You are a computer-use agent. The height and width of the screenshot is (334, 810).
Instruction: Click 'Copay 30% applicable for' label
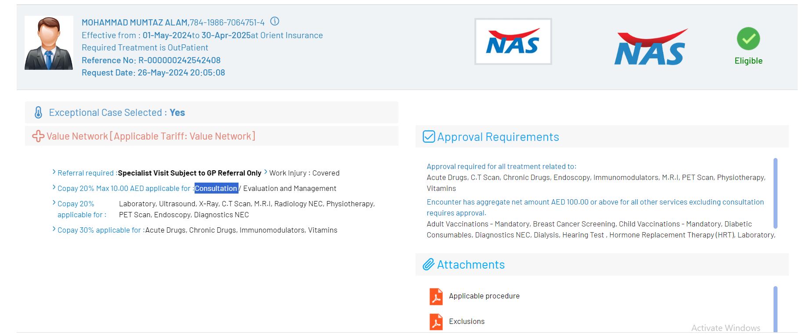(x=99, y=230)
